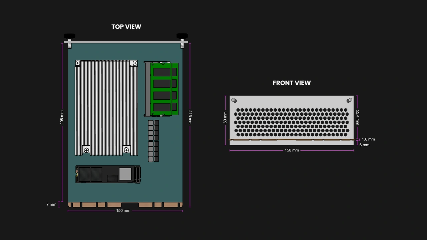Toggle the left front-panel screw in front view
Image resolution: width=427 pixels, height=240 pixels.
234,100
